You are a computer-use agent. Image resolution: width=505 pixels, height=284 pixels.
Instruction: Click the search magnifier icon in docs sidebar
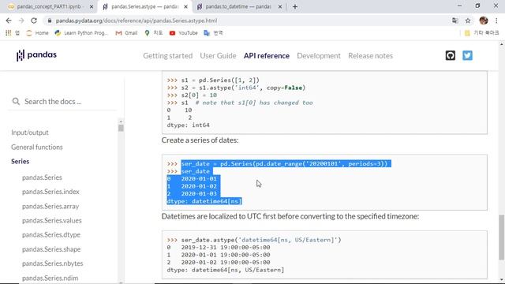16,102
